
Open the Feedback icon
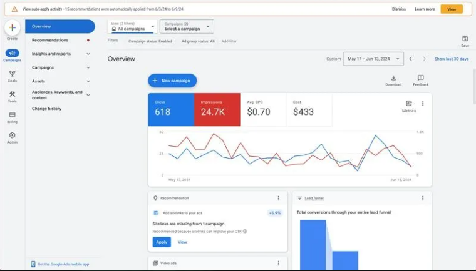420,79
